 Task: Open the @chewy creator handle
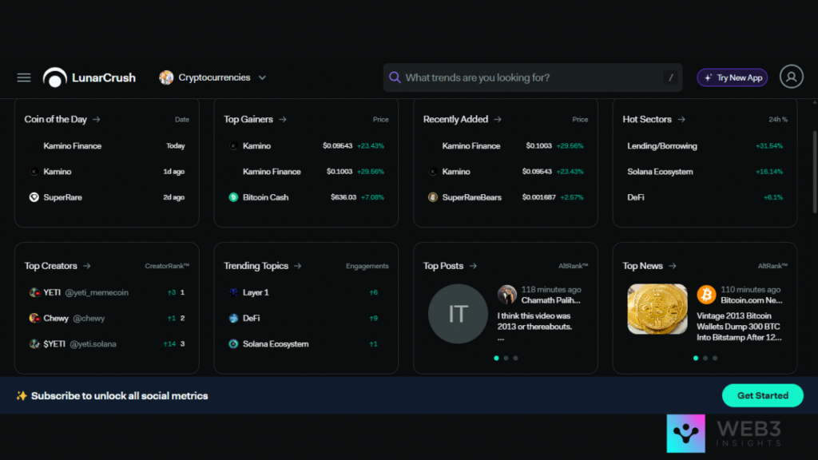[x=89, y=318]
